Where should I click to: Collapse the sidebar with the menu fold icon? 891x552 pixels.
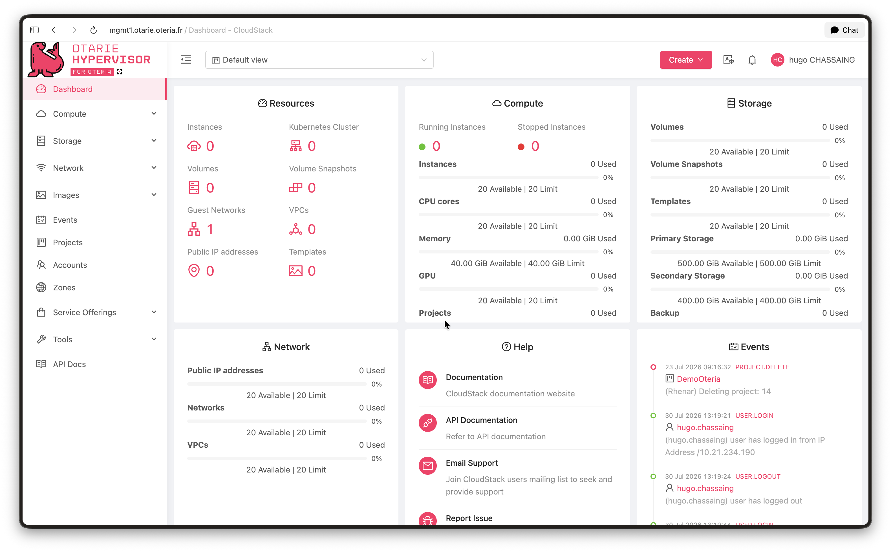pos(186,59)
